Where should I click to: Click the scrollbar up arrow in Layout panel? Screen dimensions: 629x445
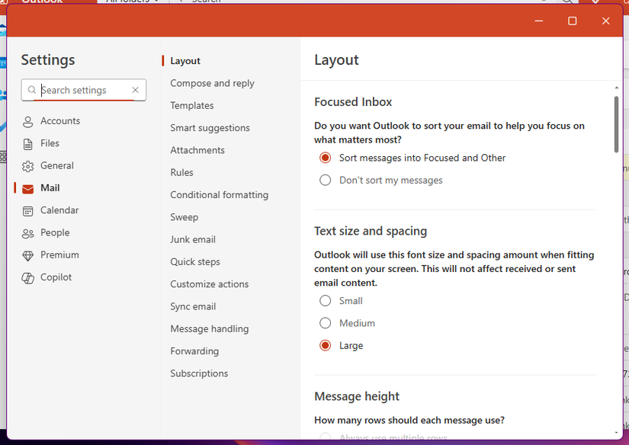616,88
